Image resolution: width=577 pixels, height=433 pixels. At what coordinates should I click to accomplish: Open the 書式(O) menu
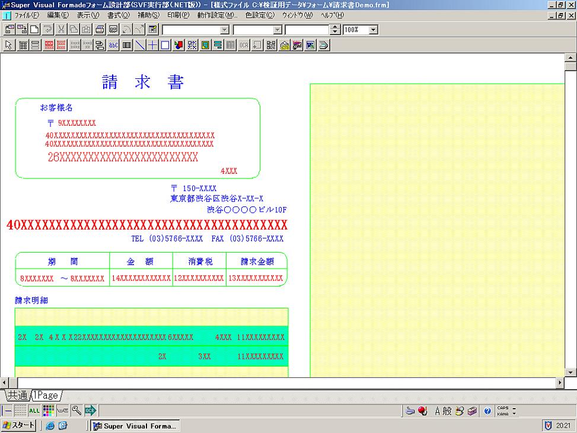coord(119,15)
